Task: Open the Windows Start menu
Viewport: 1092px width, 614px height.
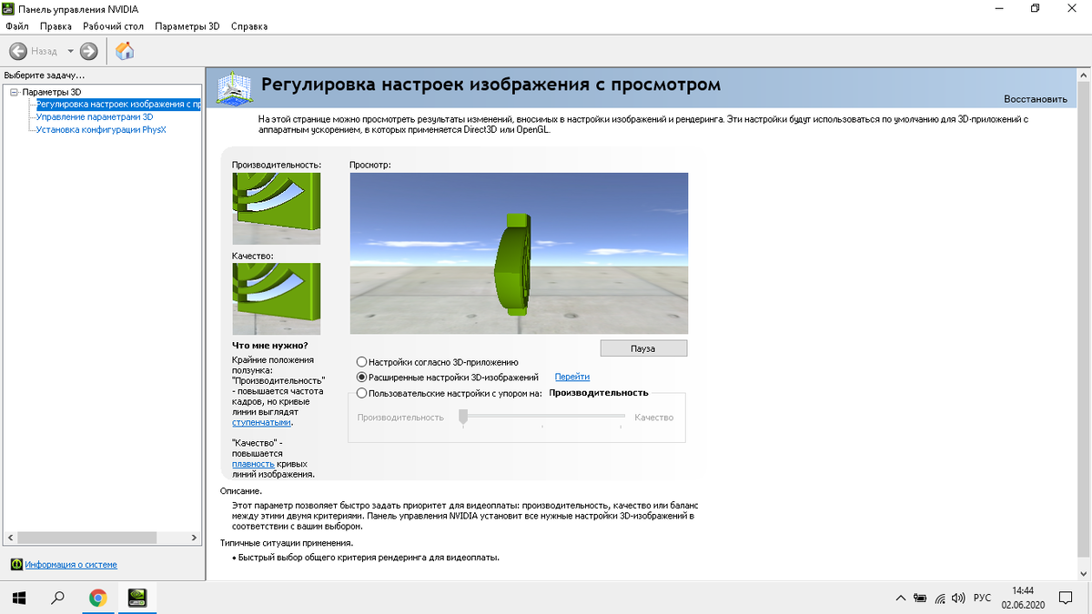Action: 18,598
